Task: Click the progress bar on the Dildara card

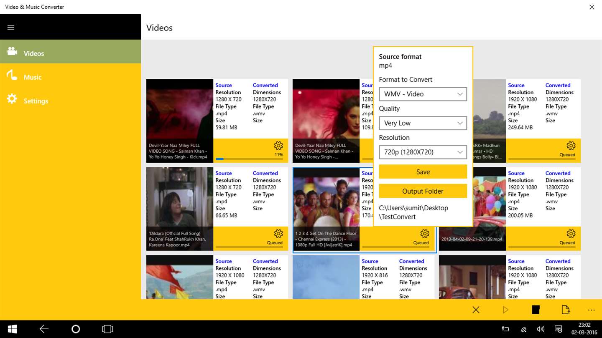Action: (x=249, y=247)
